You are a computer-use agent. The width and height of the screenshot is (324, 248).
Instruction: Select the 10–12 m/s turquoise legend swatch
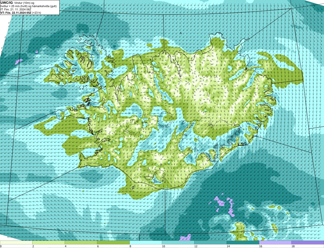click(178, 242)
